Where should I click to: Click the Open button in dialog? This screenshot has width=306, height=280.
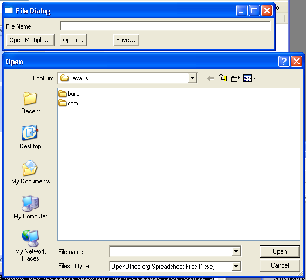(280, 251)
